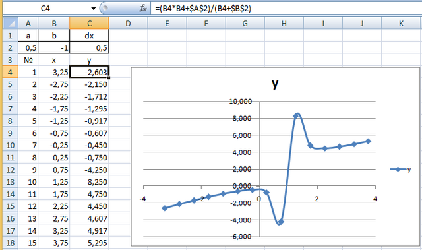The height and width of the screenshot is (250, 422).
Task: Click the insert function fx icon
Action: tap(143, 8)
